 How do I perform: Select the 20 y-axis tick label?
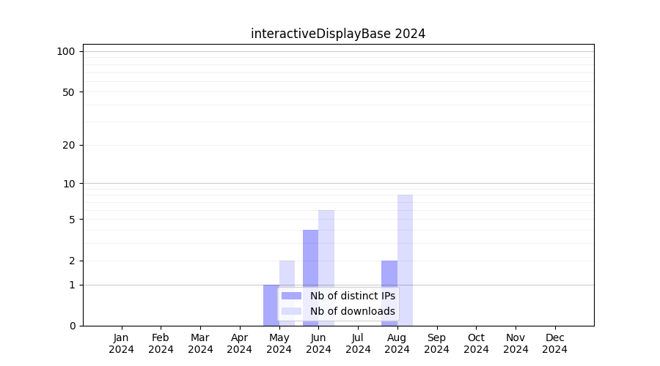(x=69, y=145)
